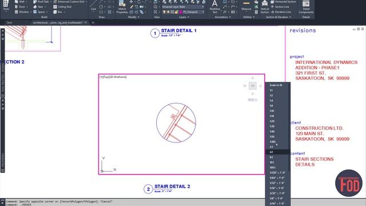Click the Measure tool

click(x=246, y=5)
